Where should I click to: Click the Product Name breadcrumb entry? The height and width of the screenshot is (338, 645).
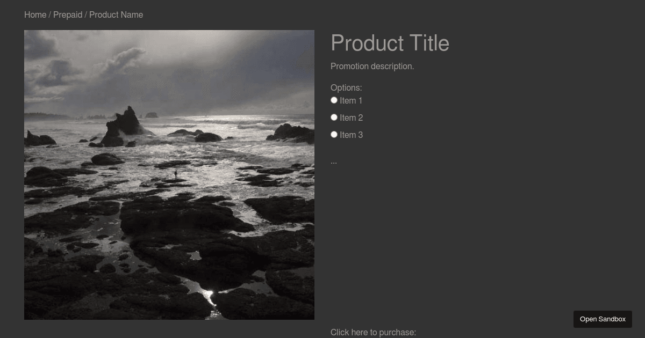(x=116, y=14)
